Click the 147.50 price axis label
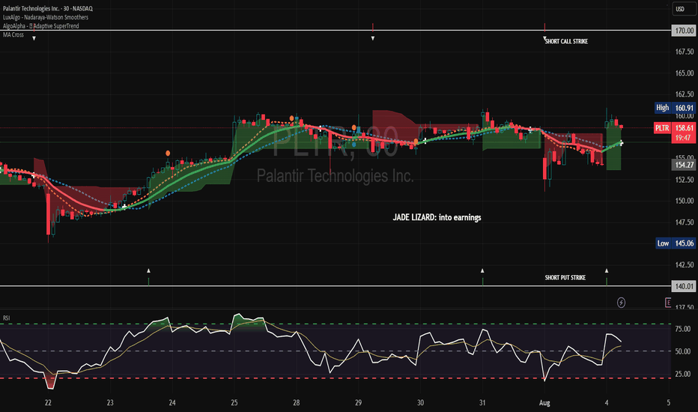Viewport: 698px width, 412px height. (685, 222)
